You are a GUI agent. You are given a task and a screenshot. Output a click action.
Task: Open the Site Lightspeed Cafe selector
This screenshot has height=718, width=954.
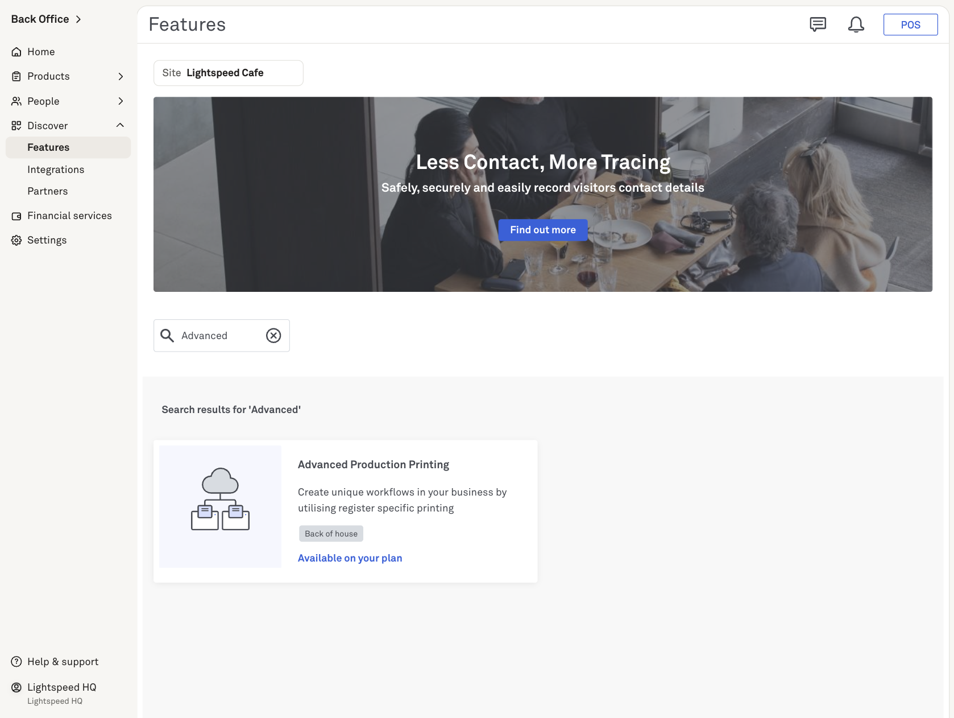(228, 73)
